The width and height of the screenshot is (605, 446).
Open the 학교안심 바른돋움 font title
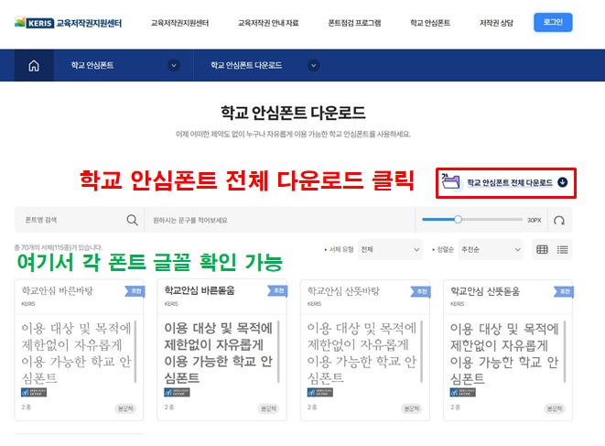coord(200,290)
